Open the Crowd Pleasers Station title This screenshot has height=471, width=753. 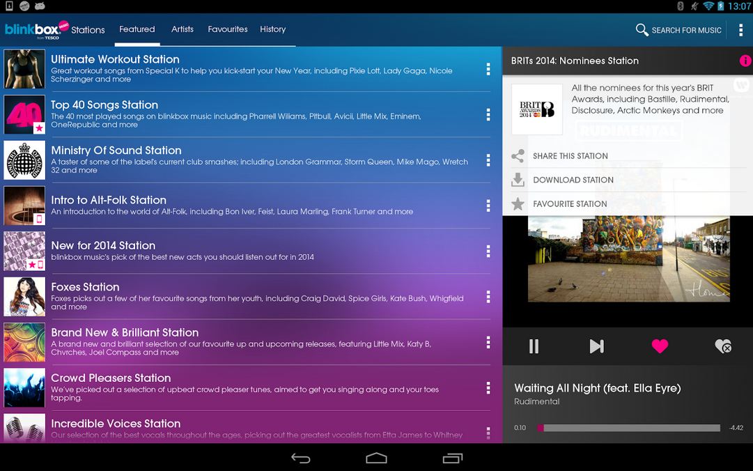coord(111,378)
